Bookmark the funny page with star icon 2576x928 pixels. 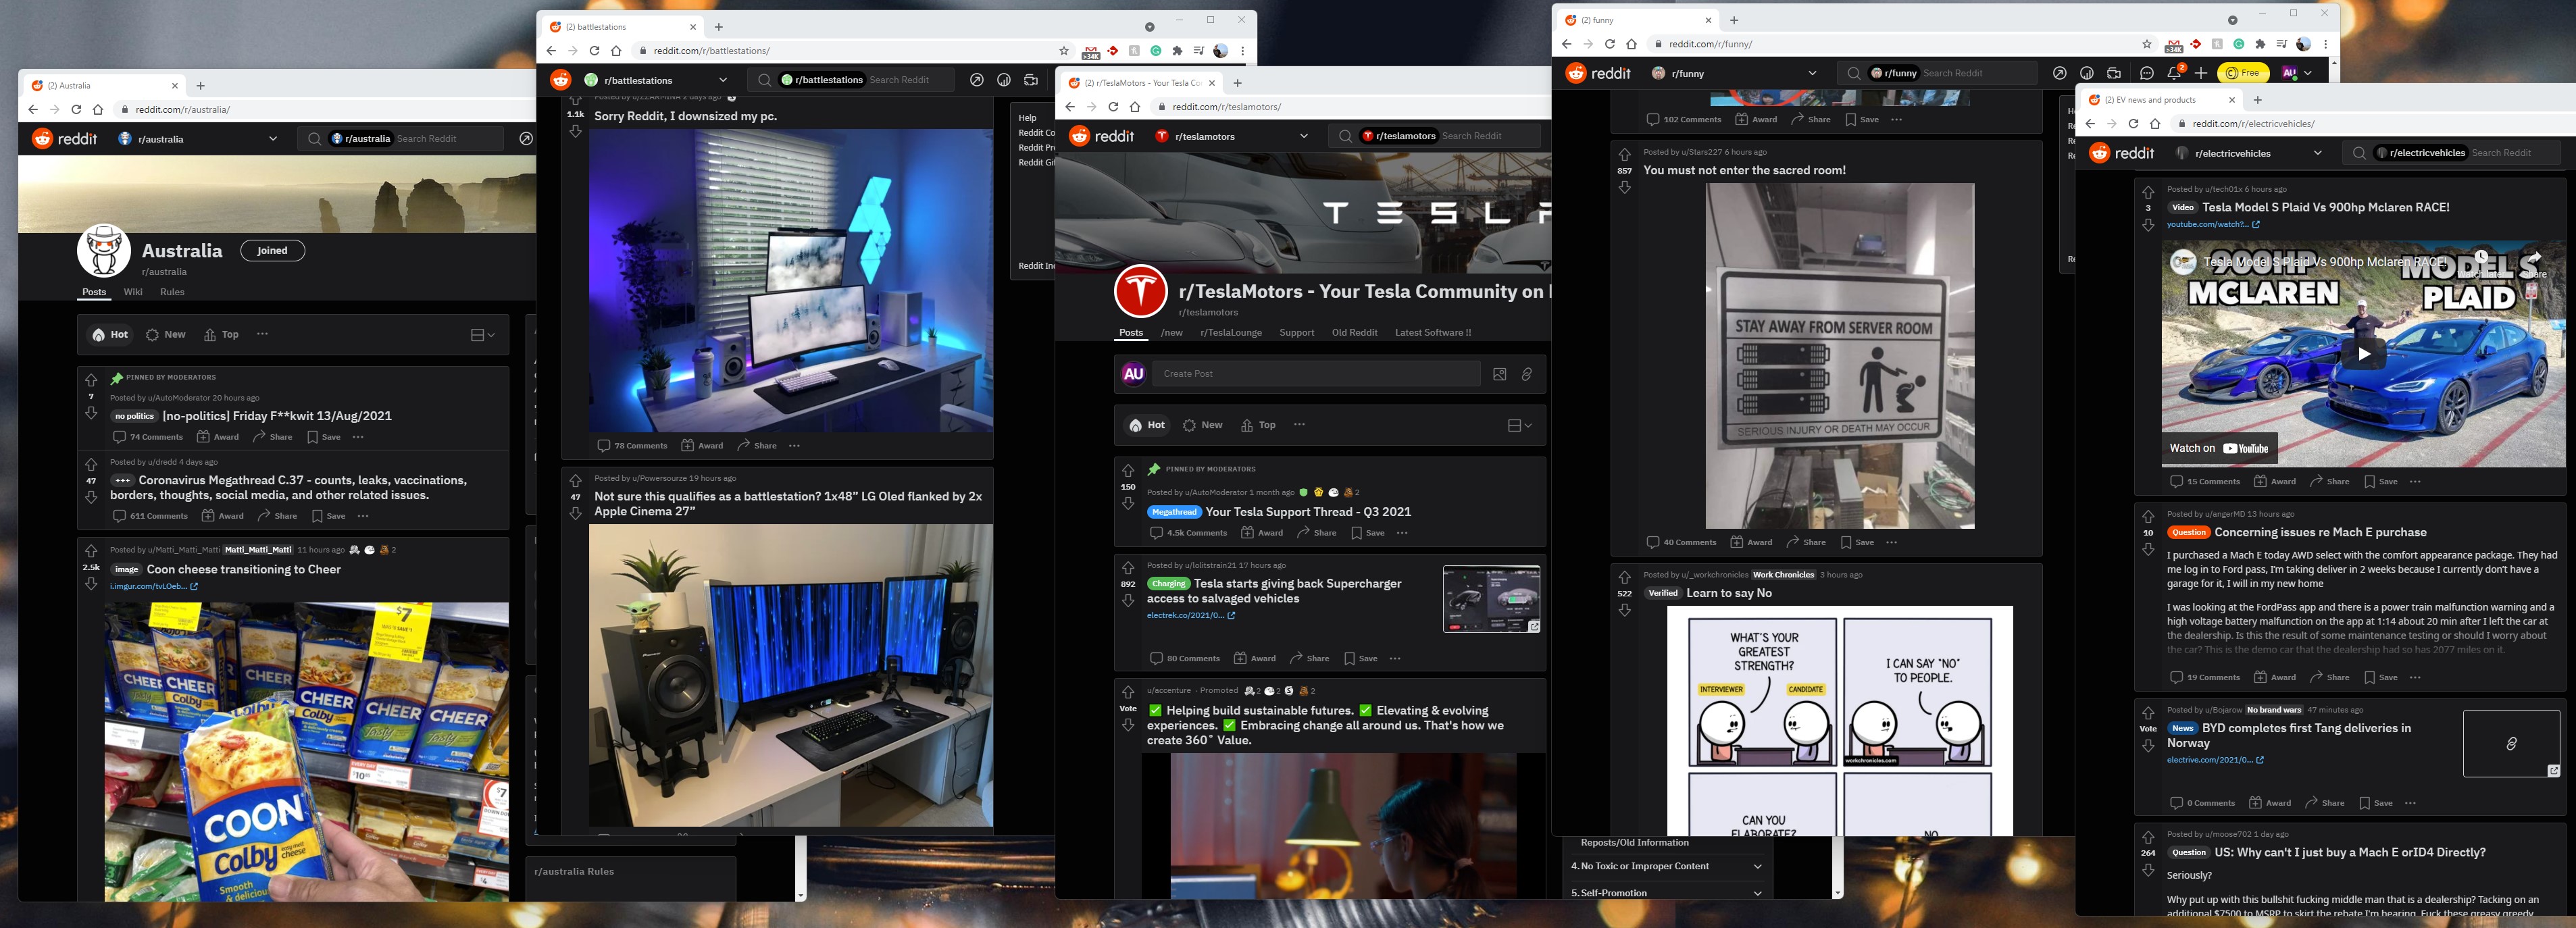(x=2146, y=44)
